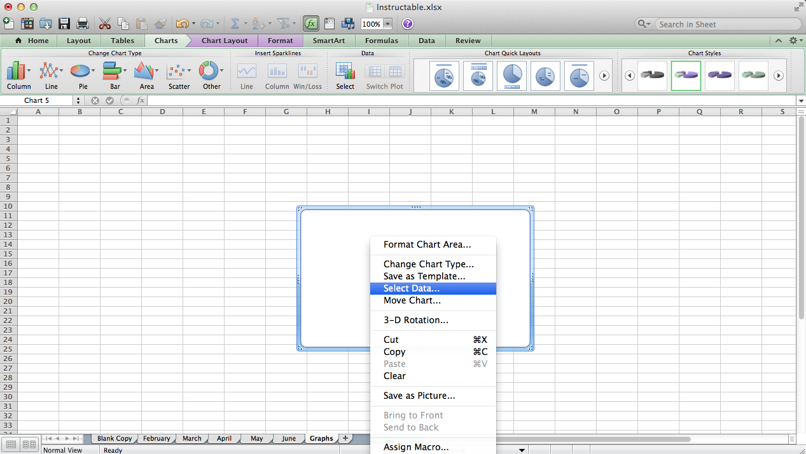Open the Toolbox icon

(x=330, y=23)
